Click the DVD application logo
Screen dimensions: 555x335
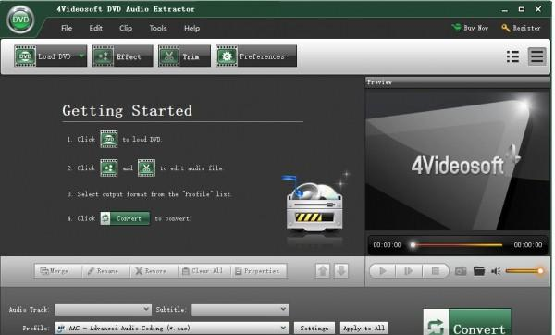[20, 19]
